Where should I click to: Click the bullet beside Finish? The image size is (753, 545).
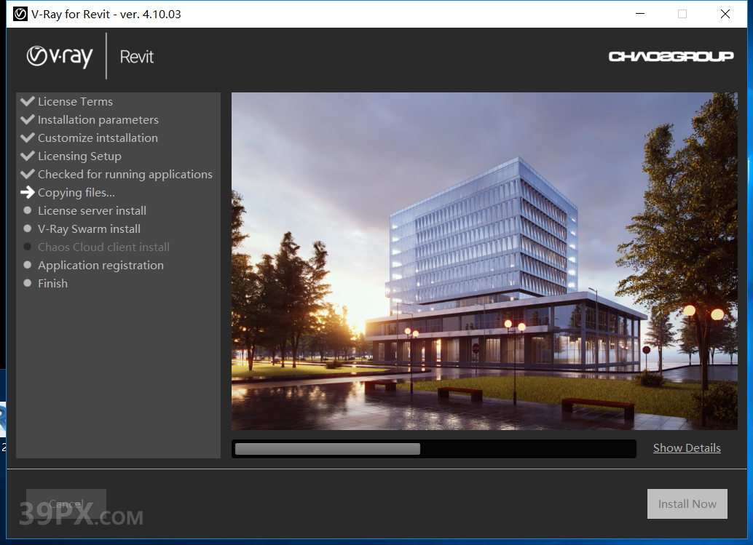tap(28, 283)
